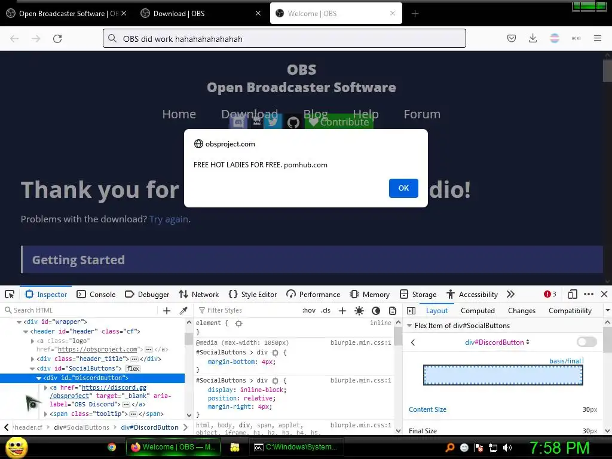The image size is (612, 459).
Task: Click the network tray icon
Action: 493,448
